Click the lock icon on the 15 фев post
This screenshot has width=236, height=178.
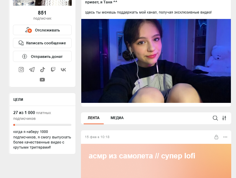point(216,137)
